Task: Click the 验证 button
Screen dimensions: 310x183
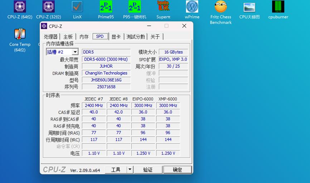Action: pos(148,169)
